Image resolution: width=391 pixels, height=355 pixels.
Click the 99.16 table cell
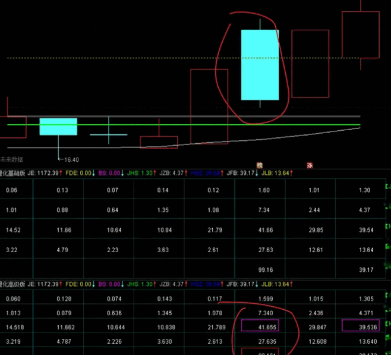point(266,270)
